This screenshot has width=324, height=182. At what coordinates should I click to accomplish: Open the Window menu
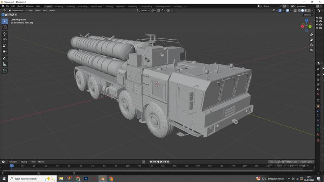tap(30, 6)
